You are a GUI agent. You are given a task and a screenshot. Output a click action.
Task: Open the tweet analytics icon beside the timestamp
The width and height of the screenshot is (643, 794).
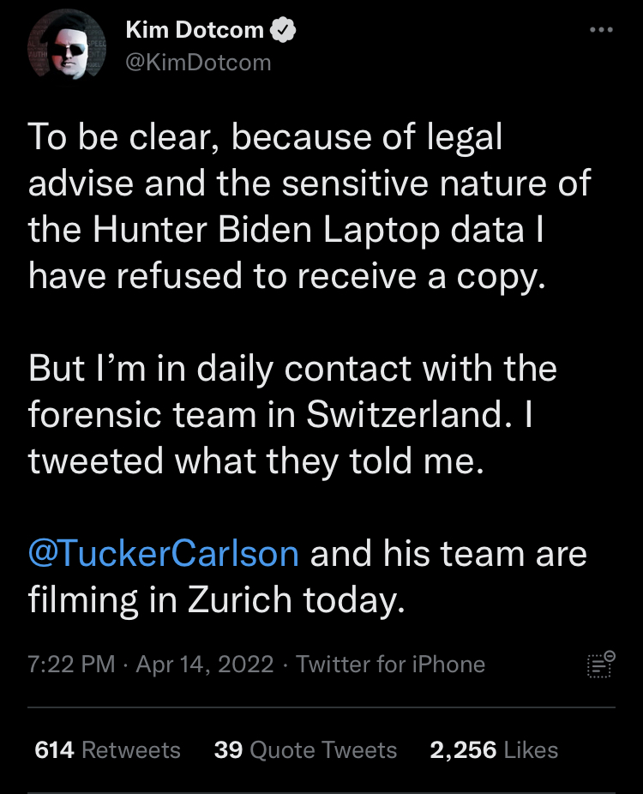coord(601,665)
